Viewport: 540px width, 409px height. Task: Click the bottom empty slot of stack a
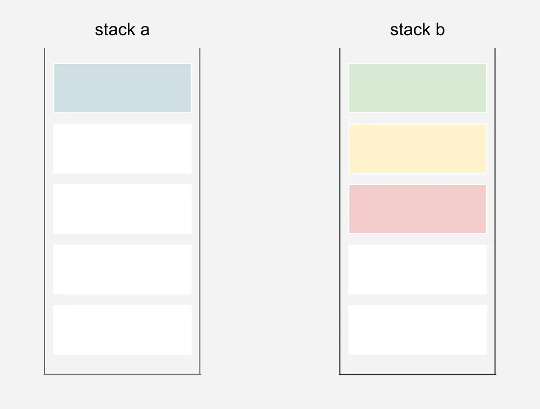pos(122,330)
